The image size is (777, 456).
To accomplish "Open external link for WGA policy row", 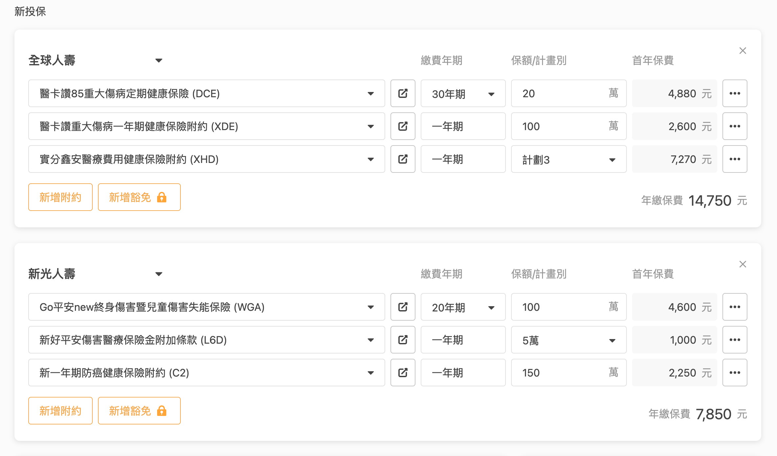I will pos(403,307).
